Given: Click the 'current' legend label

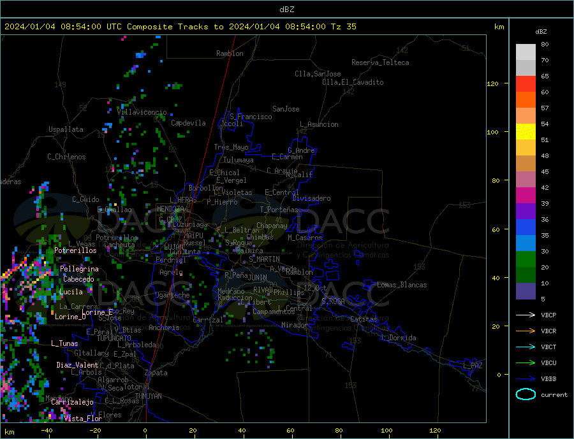Looking at the screenshot, I should coord(554,395).
